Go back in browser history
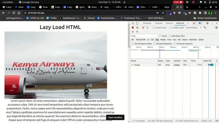Screen dimensions: 219x123 point(3,13)
